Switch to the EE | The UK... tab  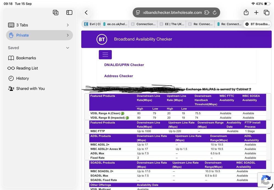[172, 24]
